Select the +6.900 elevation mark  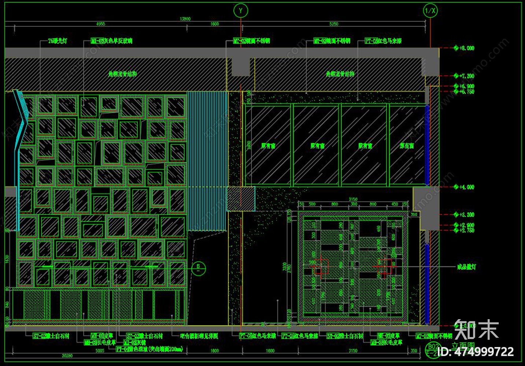(464, 86)
